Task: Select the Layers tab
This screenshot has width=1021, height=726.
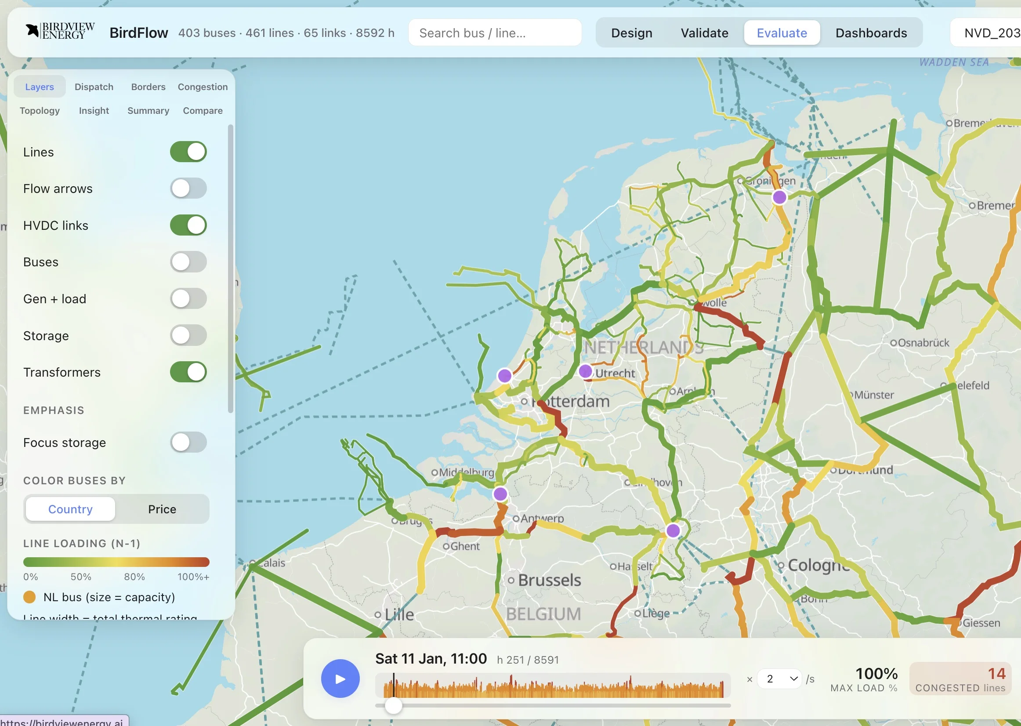Action: coord(40,87)
